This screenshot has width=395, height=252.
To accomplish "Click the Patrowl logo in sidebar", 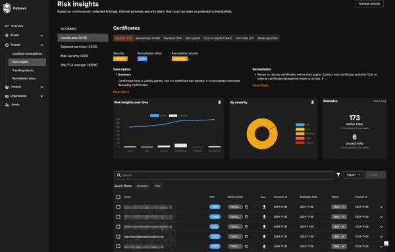I will 7,8.
